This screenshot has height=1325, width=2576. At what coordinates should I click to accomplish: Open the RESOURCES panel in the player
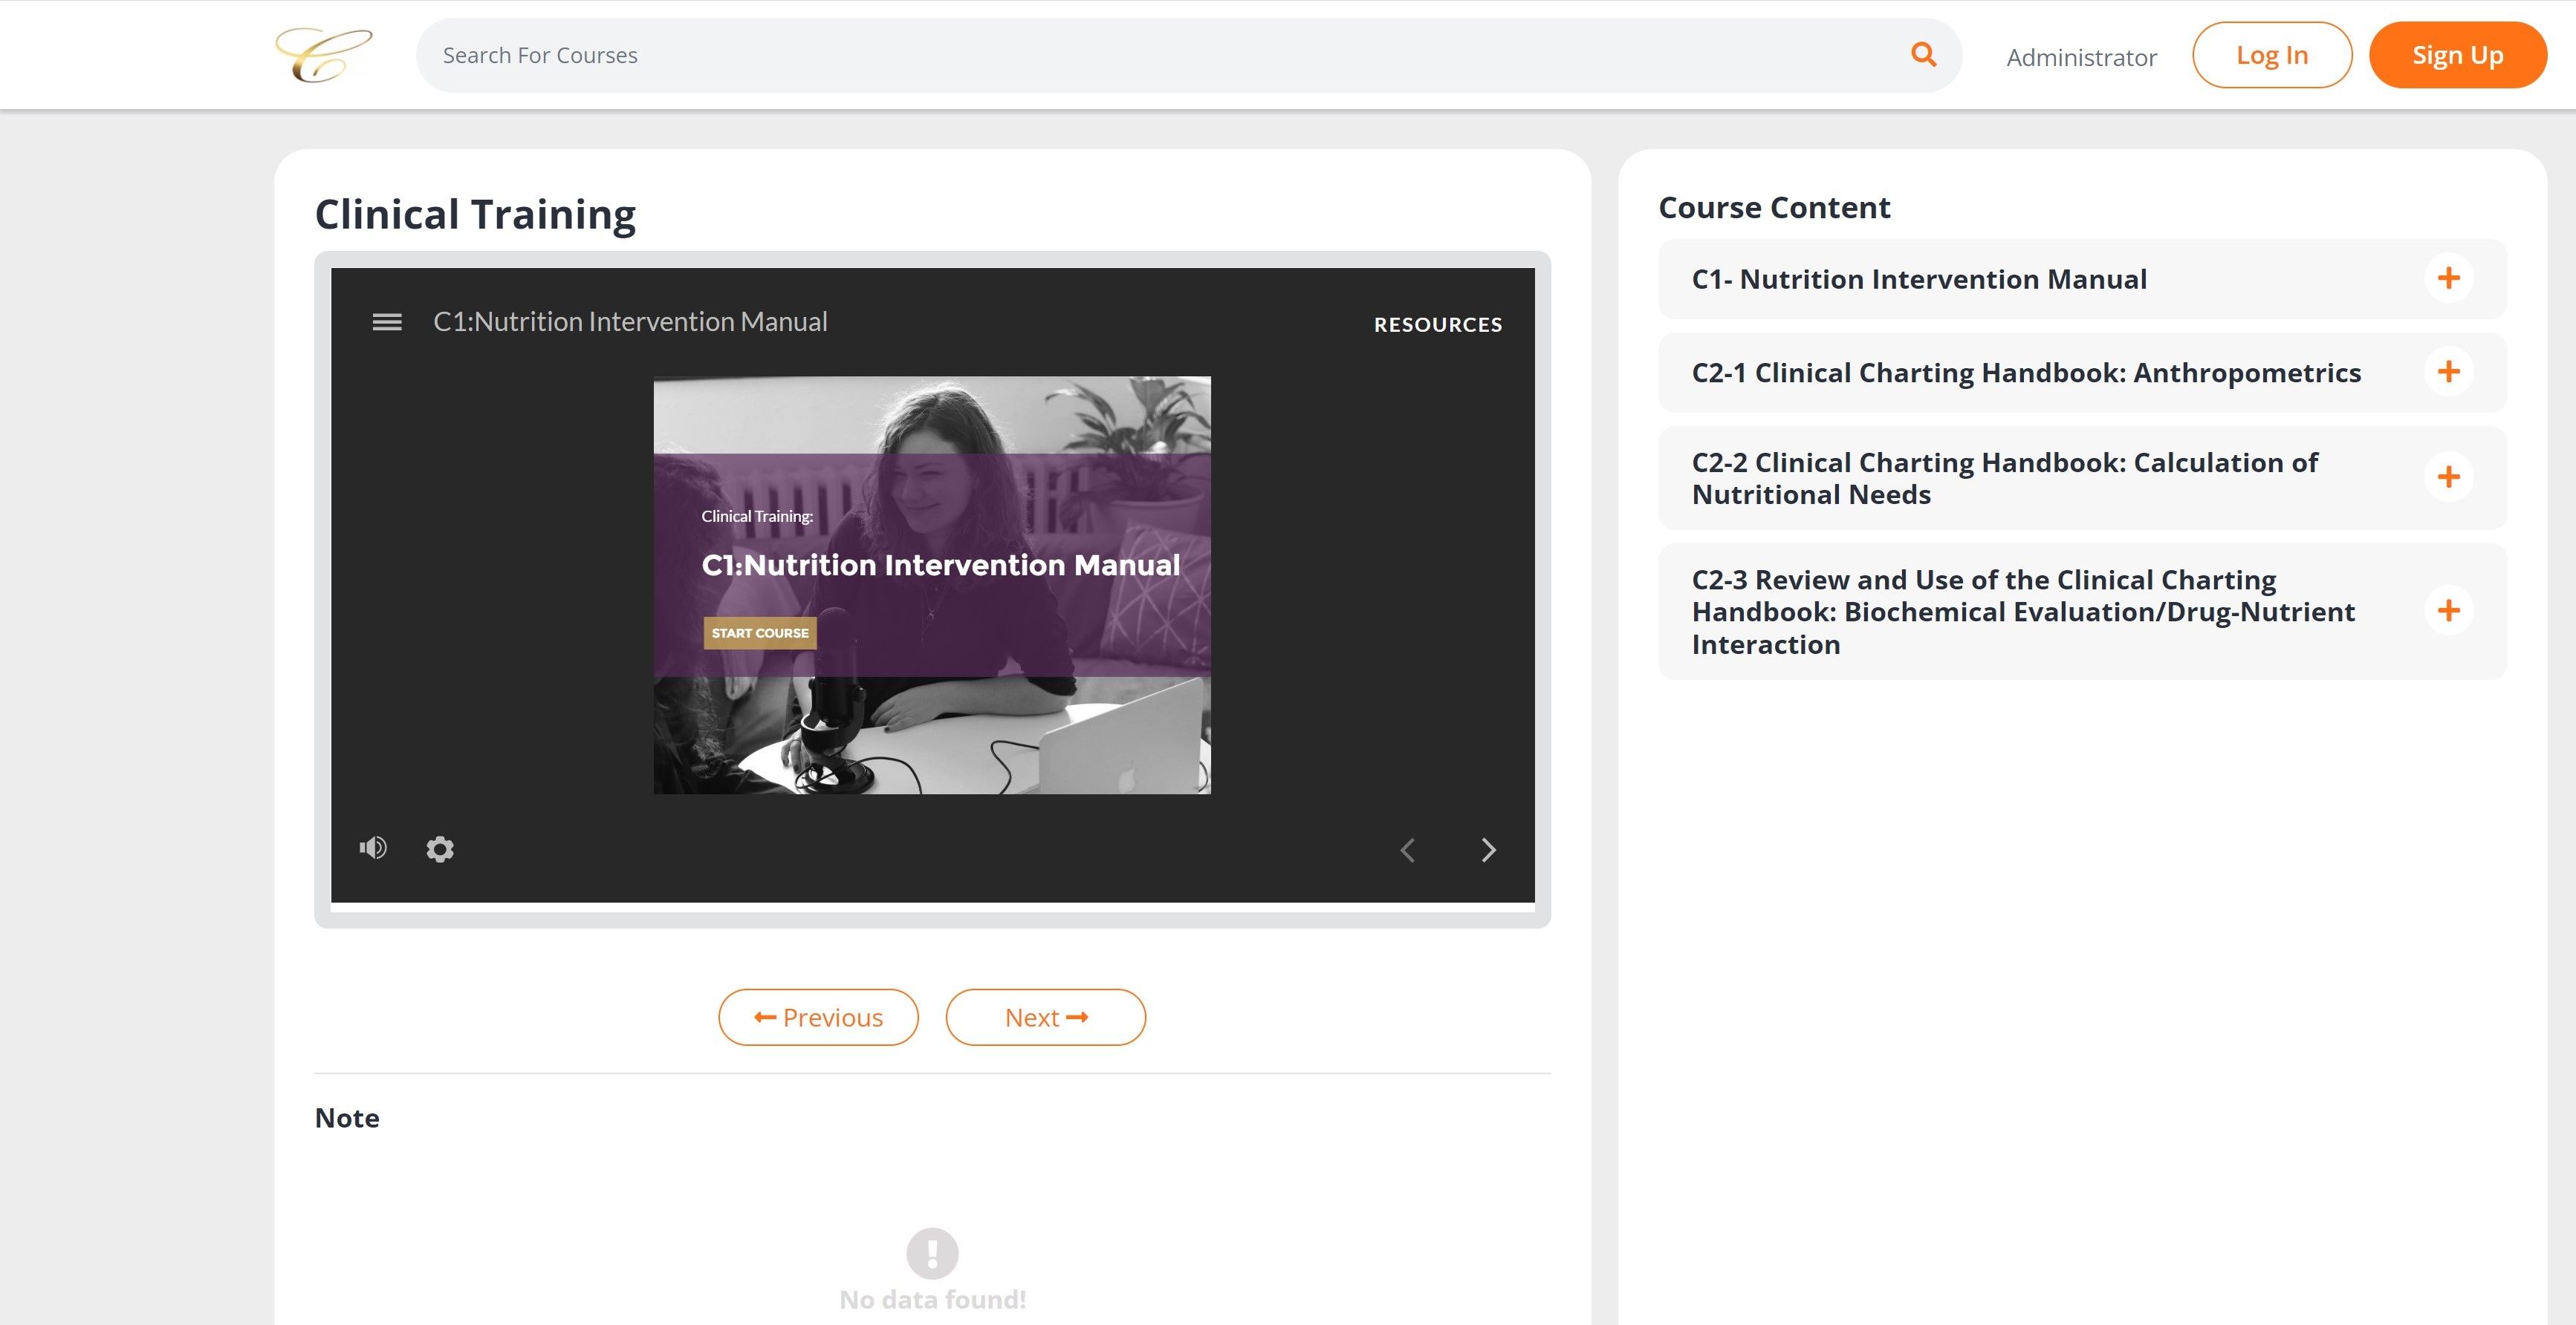click(x=1438, y=324)
